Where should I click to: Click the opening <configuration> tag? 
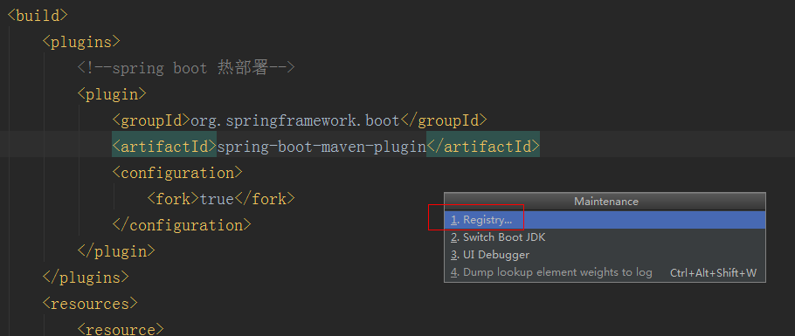click(177, 173)
